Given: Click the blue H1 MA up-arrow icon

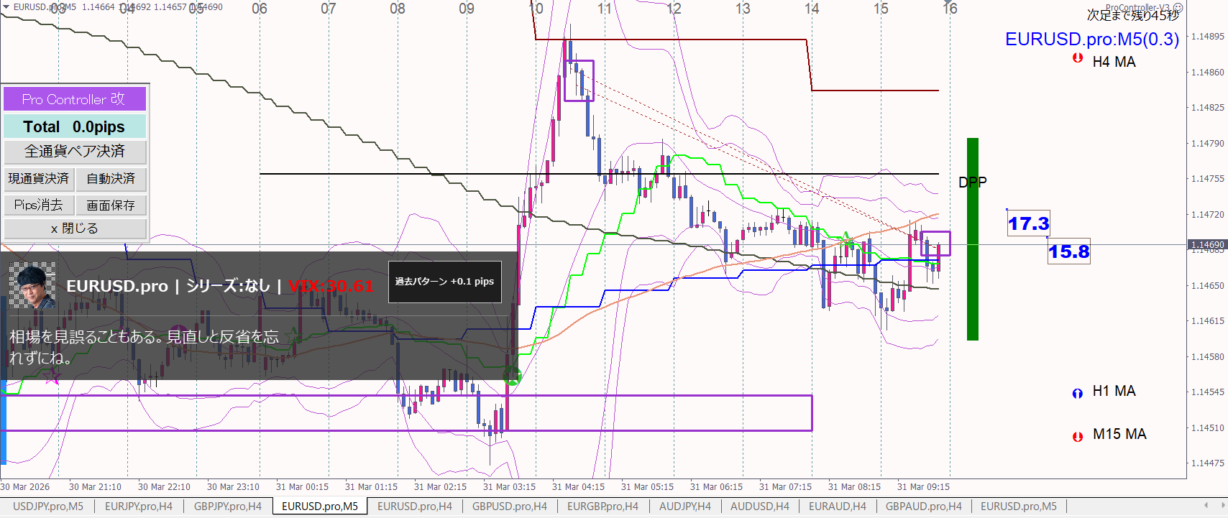Looking at the screenshot, I should (1077, 393).
